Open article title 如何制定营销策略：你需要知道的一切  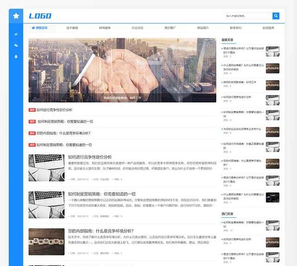coord(102,194)
